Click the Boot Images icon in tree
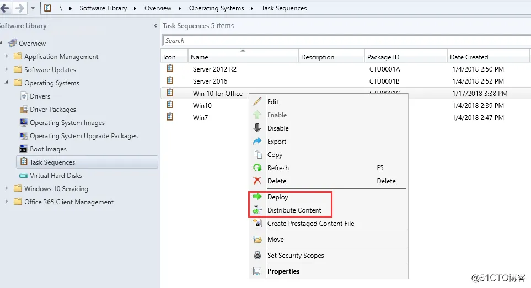Viewport: 531px width, 288px height. tap(24, 149)
